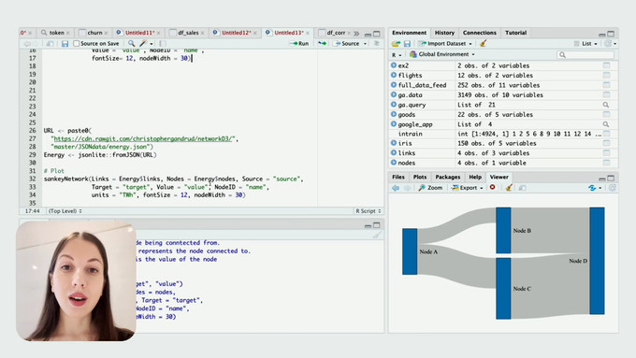
Task: Open the networkD3 rawgit URL link
Action: (x=144, y=138)
